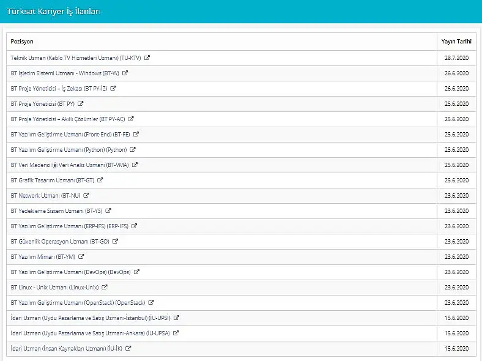The width and height of the screenshot is (482, 361).
Task: Select BT Yazılım Geliştirme Uzmanı (Python) link
Action: [69, 150]
